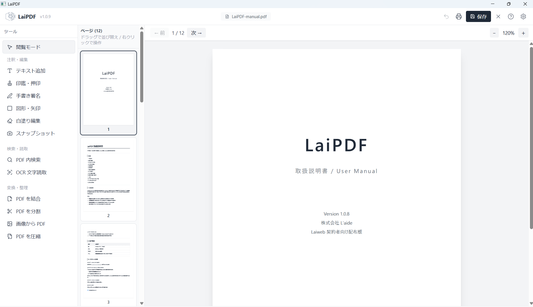This screenshot has width=533, height=307.
Task: Select the 閲覧モード viewing mode tool
Action: [x=39, y=47]
